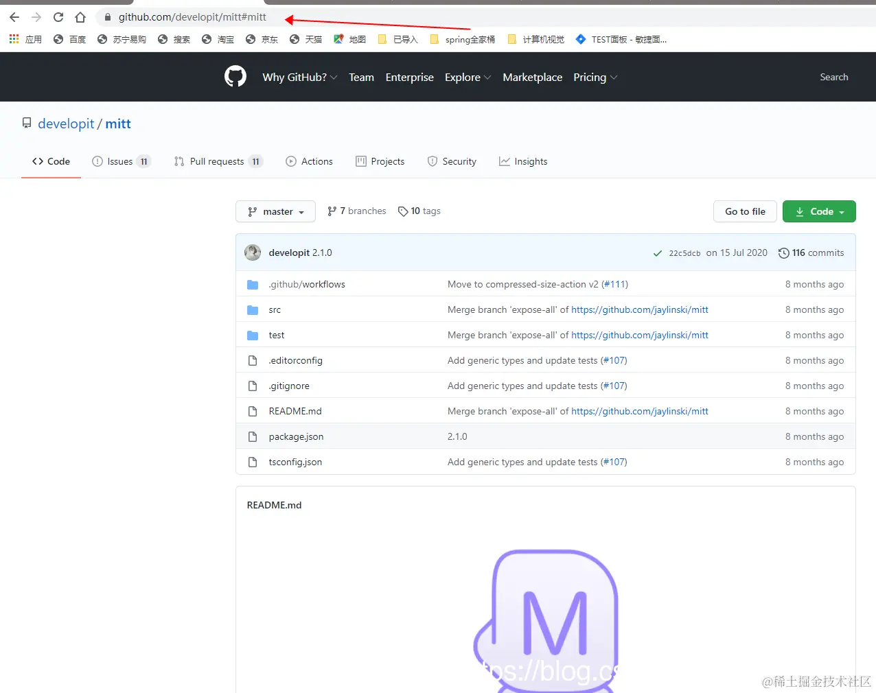Expand the Pricing dropdown

coord(596,77)
